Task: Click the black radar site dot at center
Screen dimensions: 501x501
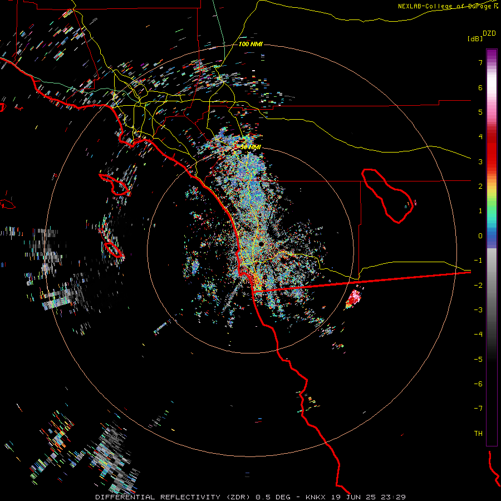Action: coord(261,244)
